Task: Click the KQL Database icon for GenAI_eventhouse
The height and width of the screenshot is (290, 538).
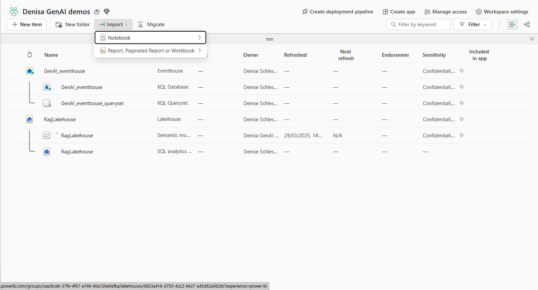Action: click(x=47, y=87)
